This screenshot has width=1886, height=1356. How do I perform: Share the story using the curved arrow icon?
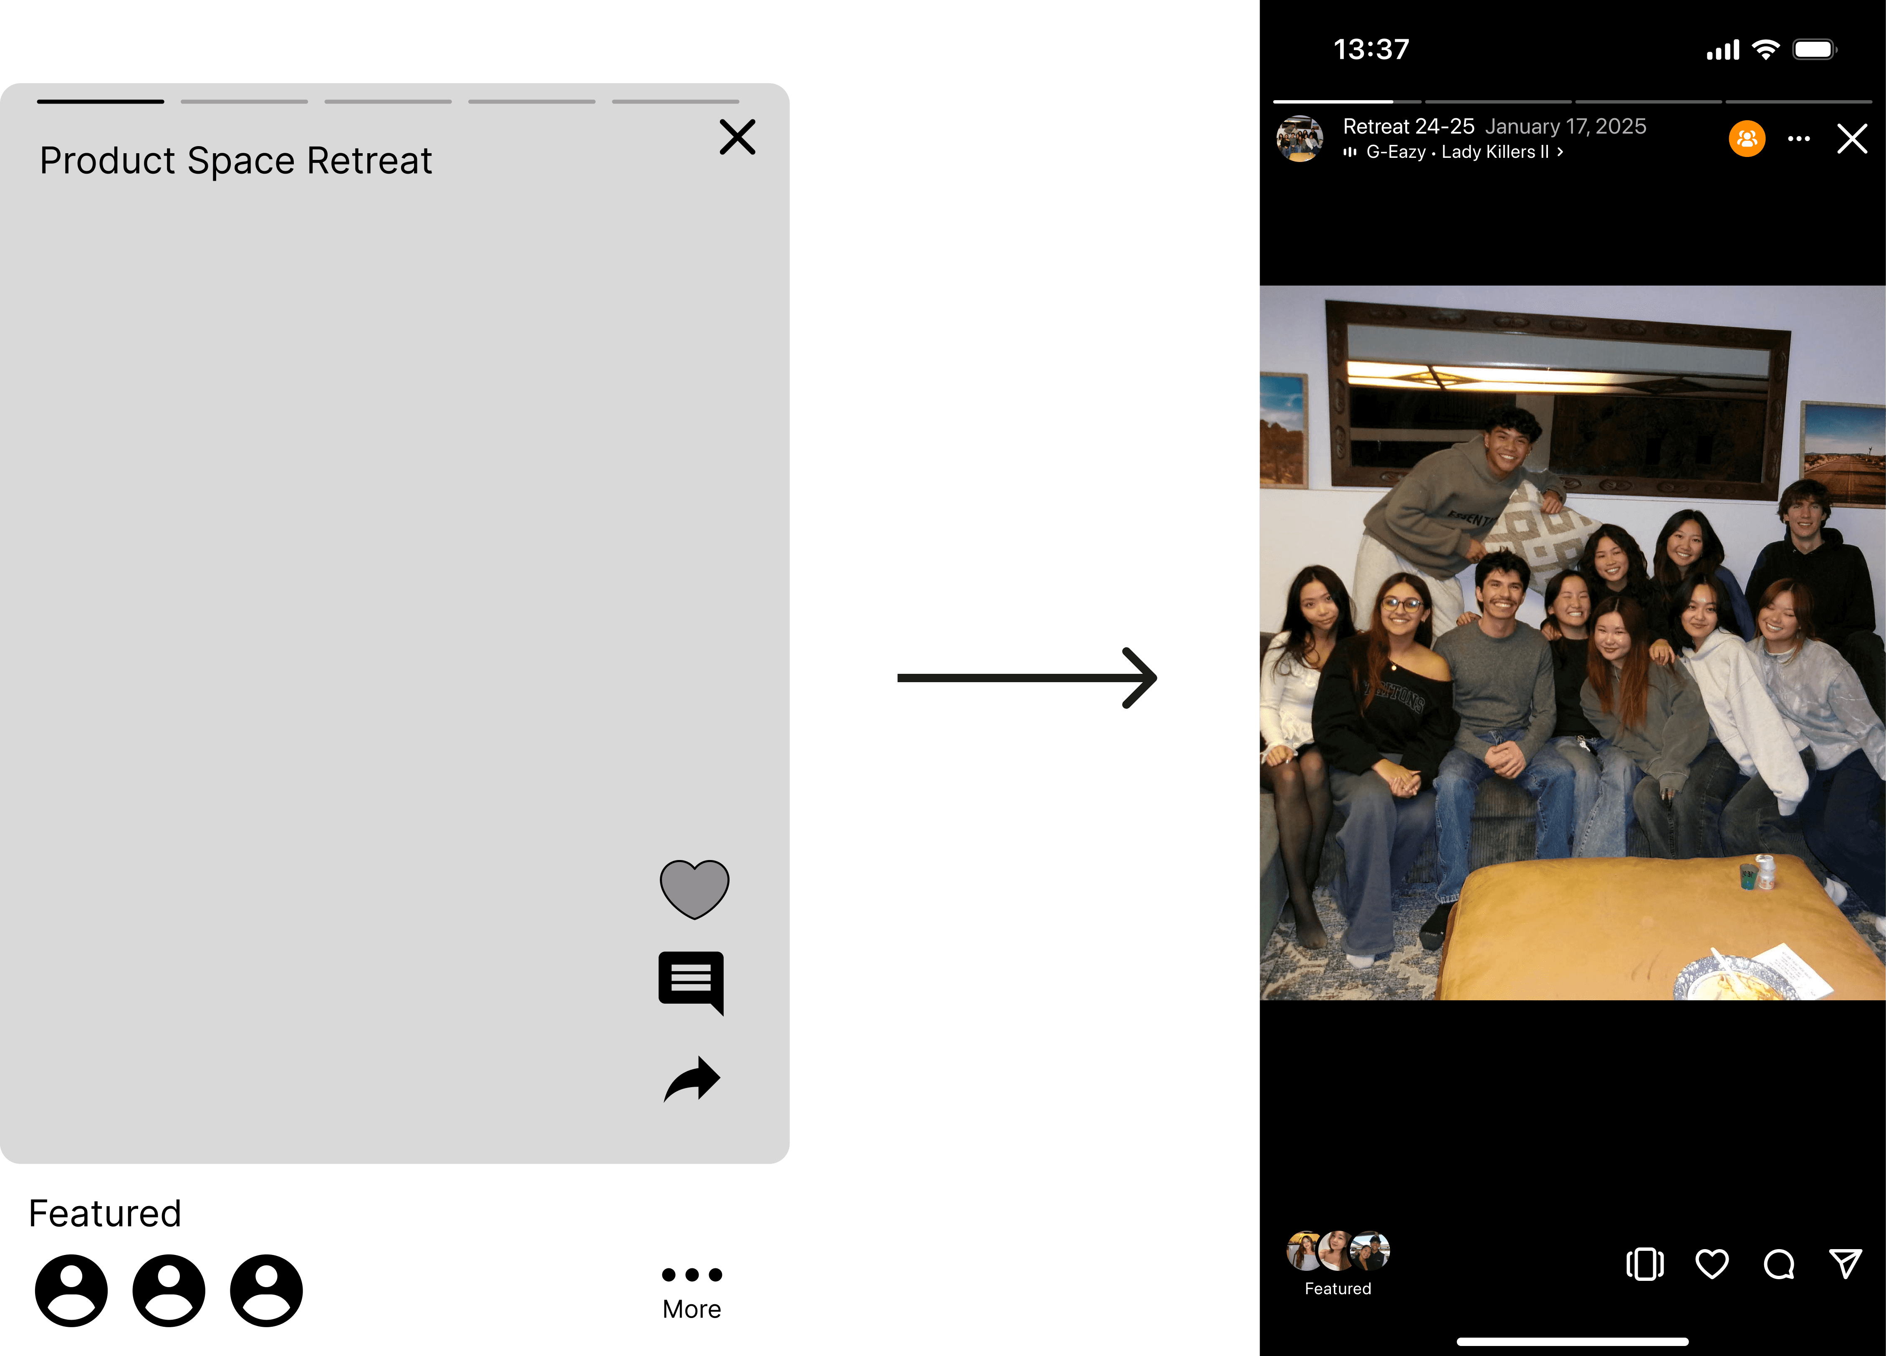[x=692, y=1079]
